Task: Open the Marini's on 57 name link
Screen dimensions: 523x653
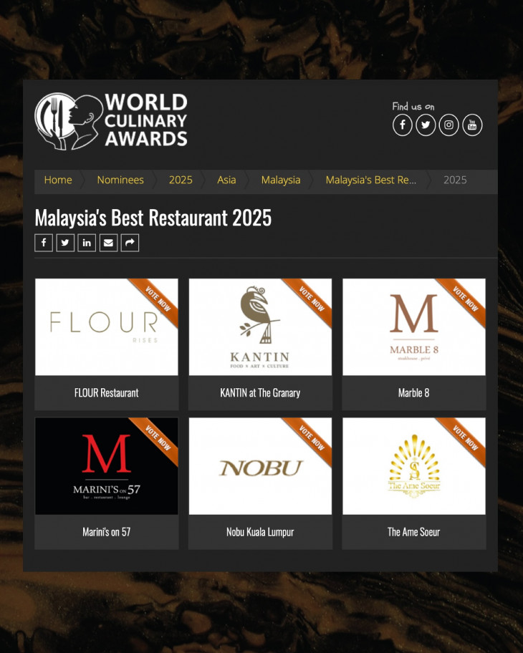Action: (x=106, y=532)
